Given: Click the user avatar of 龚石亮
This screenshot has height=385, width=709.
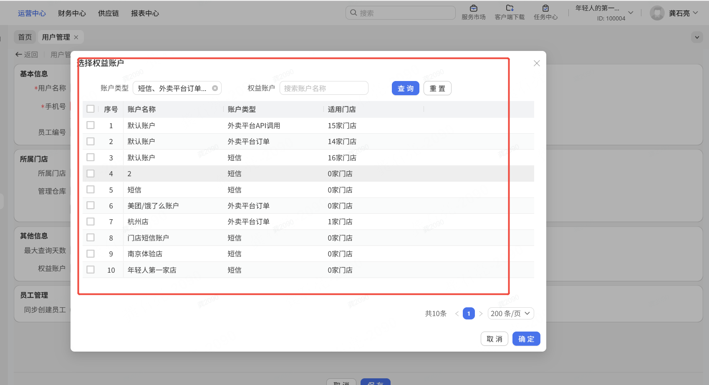Looking at the screenshot, I should (x=657, y=13).
